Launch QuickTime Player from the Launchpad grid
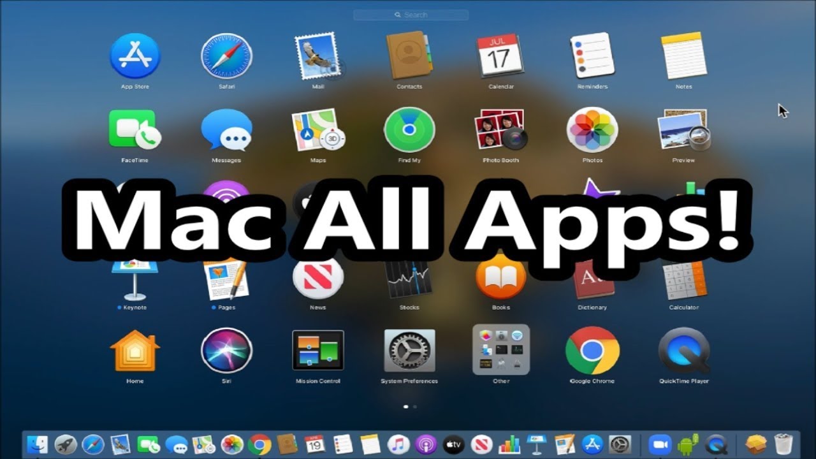 click(x=683, y=350)
